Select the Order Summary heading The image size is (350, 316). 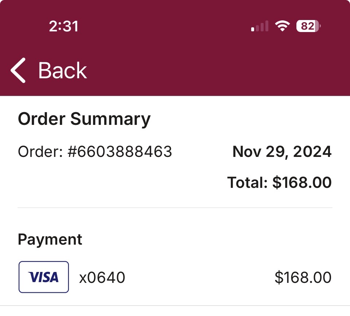click(84, 119)
